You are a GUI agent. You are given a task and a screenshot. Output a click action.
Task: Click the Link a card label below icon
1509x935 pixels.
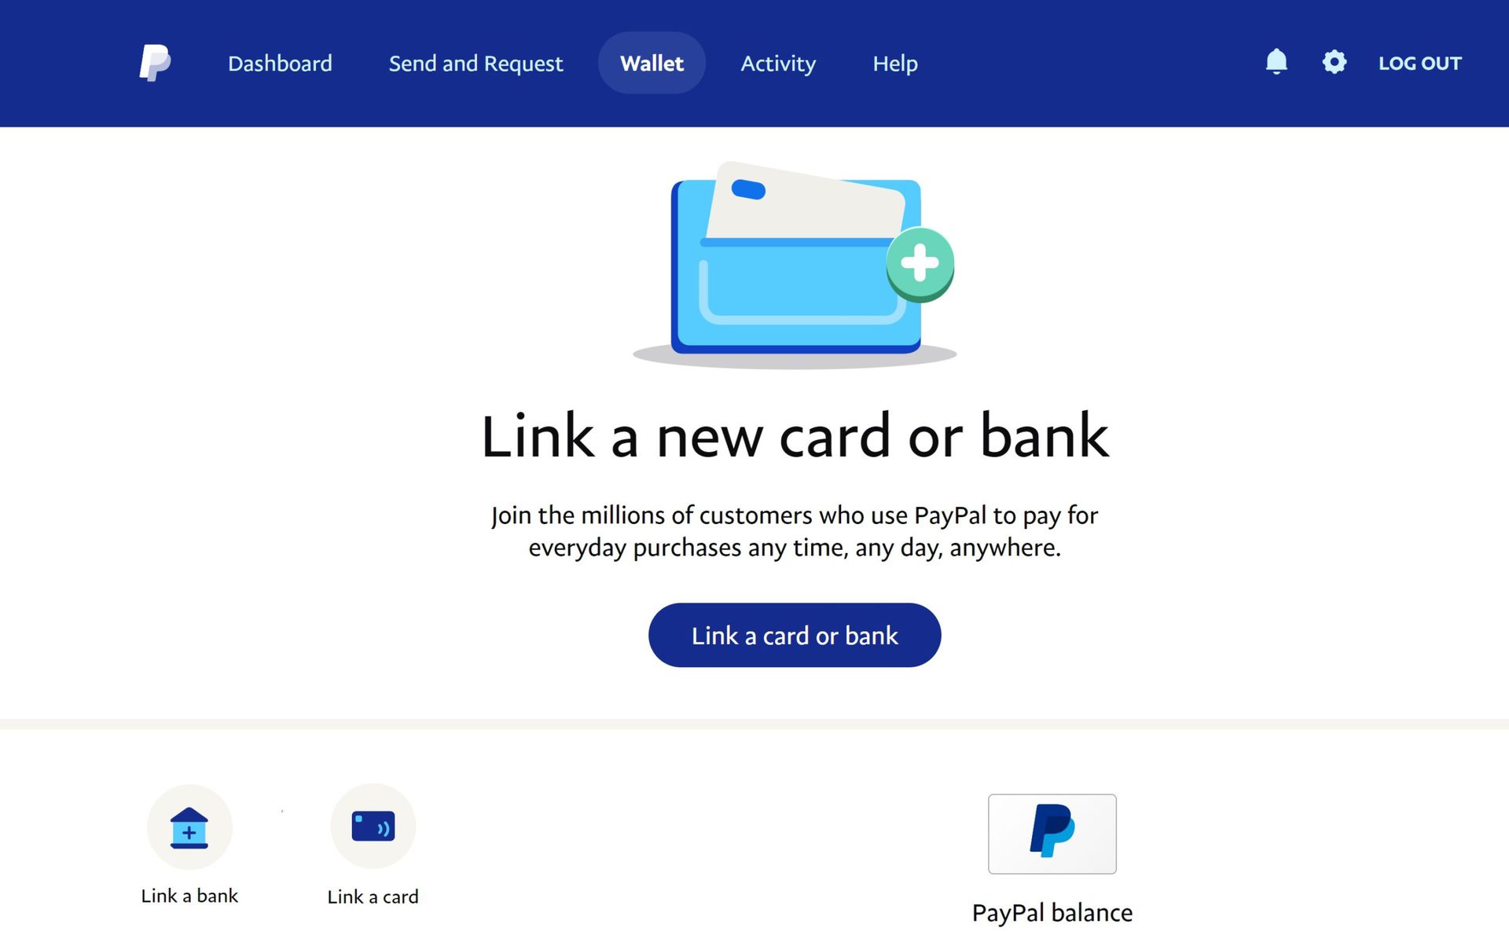(x=373, y=895)
